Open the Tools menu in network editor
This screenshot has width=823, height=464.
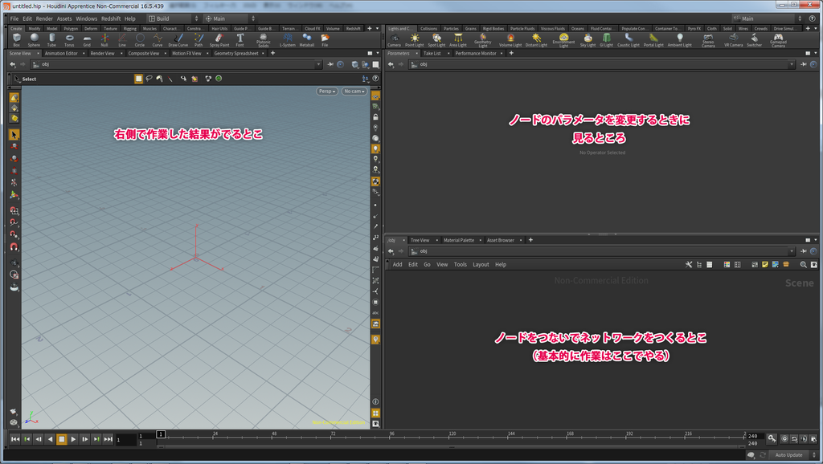click(x=461, y=265)
